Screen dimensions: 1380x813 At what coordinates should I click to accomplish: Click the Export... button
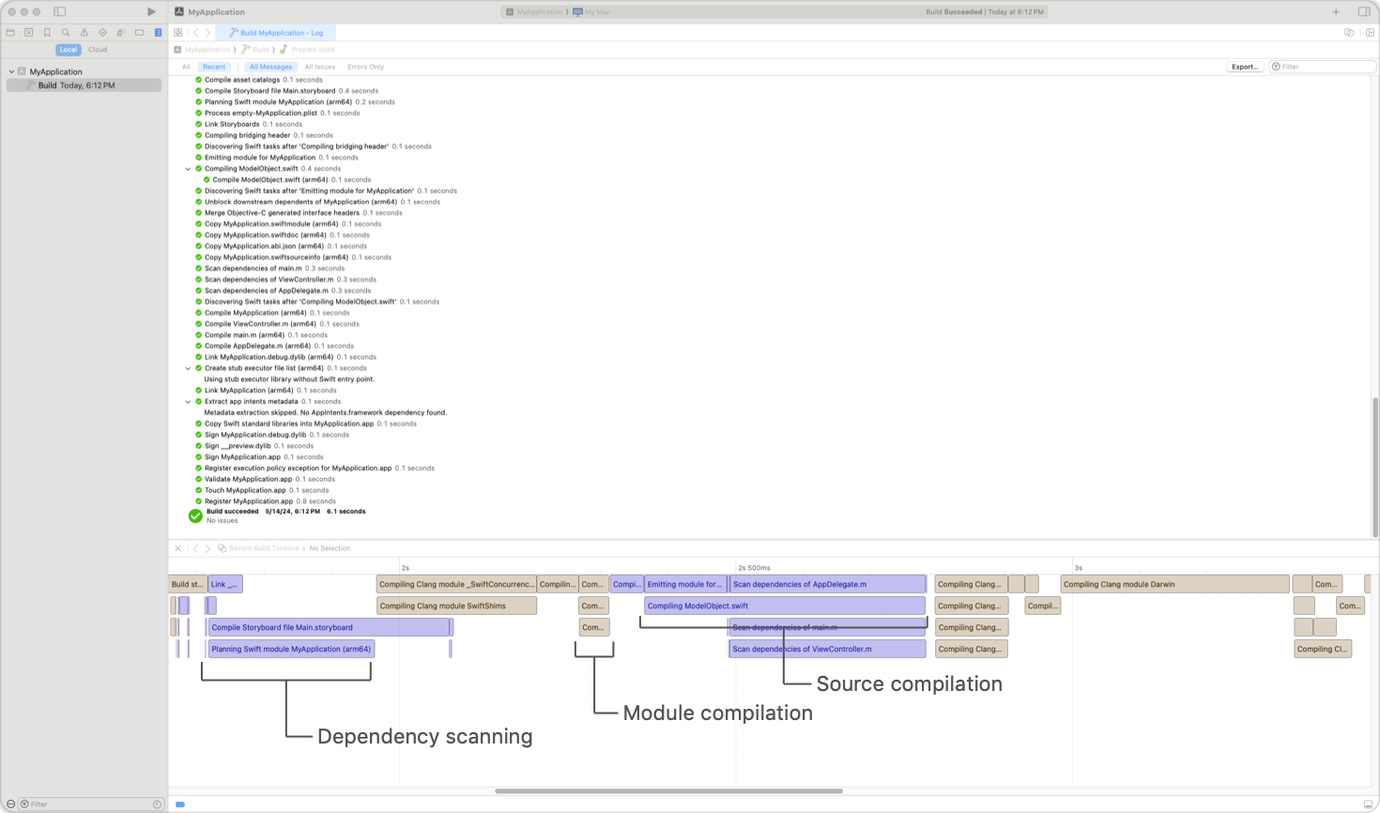tap(1244, 67)
